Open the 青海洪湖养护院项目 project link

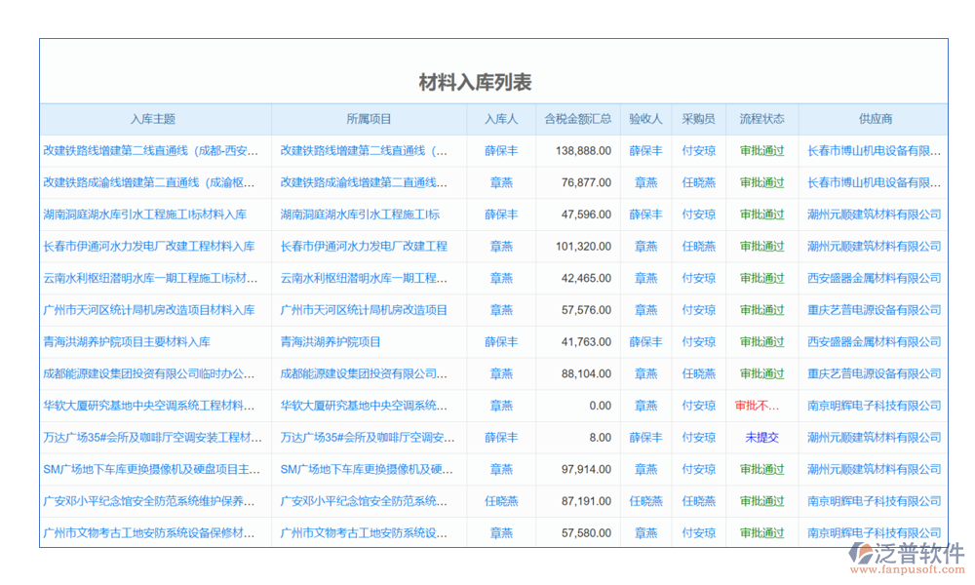click(x=331, y=342)
